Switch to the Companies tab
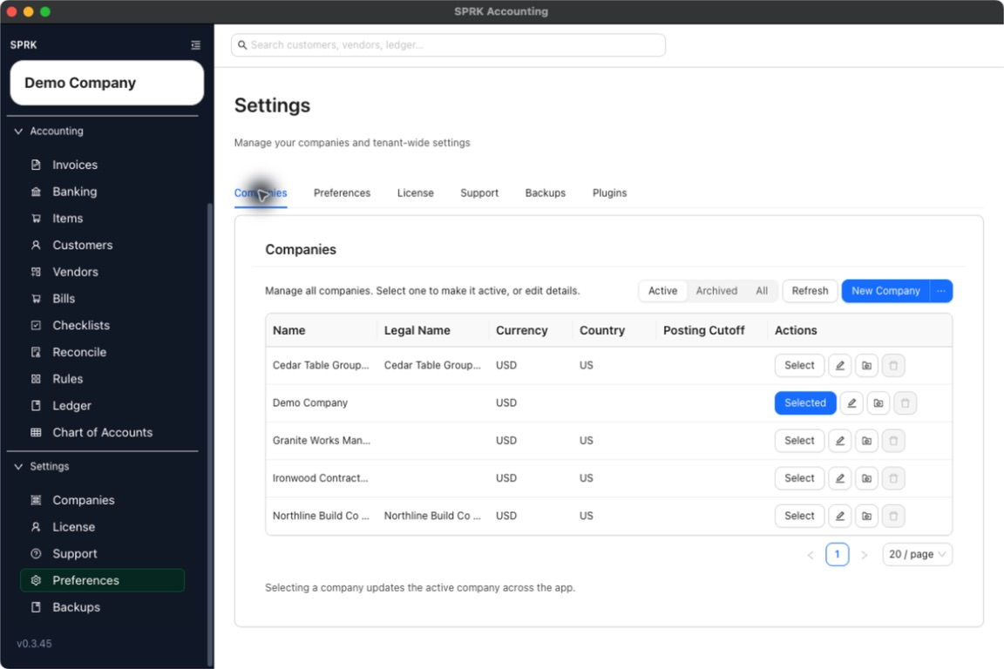The width and height of the screenshot is (1004, 669). click(261, 193)
